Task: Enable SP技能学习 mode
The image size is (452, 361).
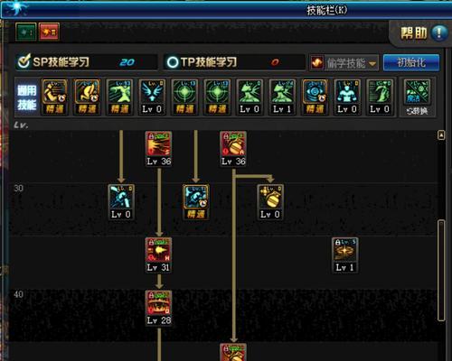Action: point(24,61)
